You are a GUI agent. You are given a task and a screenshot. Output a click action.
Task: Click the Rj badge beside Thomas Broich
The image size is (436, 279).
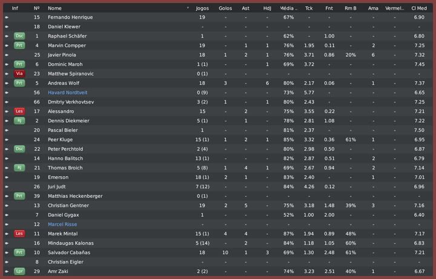(19, 168)
